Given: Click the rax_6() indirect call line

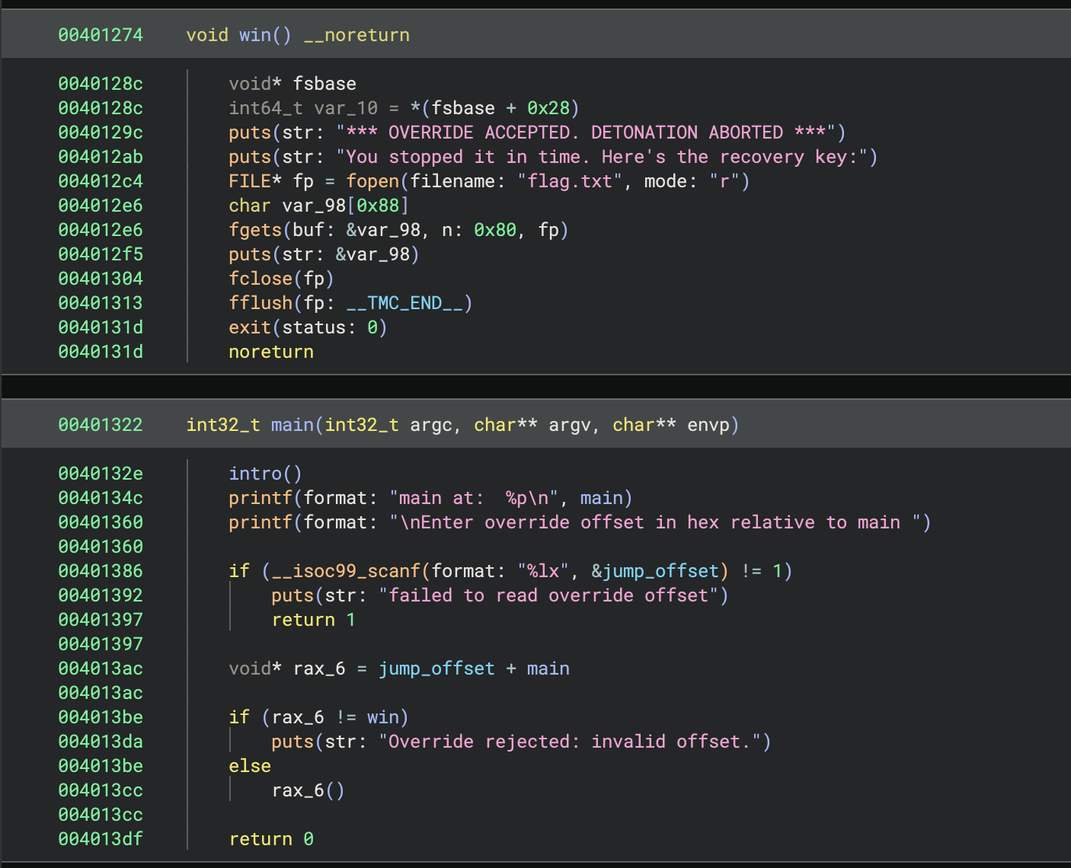Looking at the screenshot, I should click(308, 790).
